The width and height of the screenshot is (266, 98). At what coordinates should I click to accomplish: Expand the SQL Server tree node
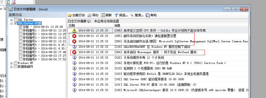(12, 20)
